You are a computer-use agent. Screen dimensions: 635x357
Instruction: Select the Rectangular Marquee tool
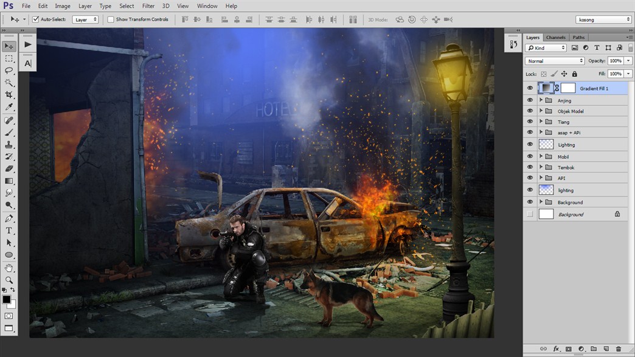(x=9, y=59)
